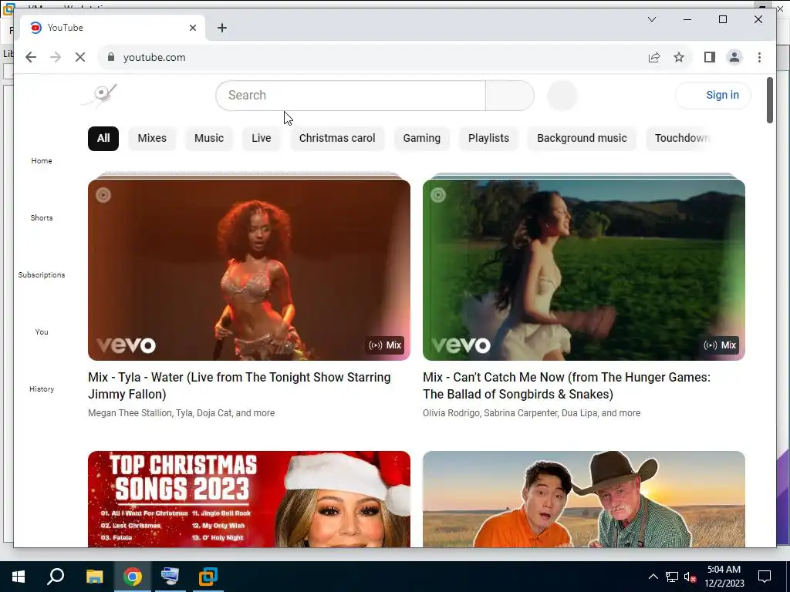Open Chrome three-dot menu

[x=759, y=57]
